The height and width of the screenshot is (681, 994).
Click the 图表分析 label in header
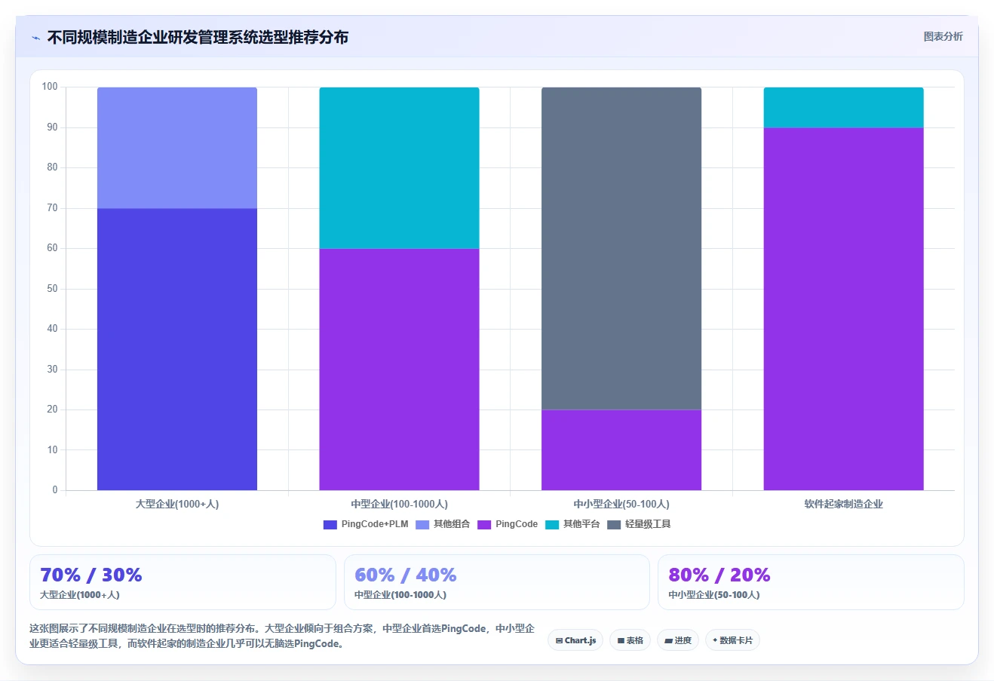(x=943, y=36)
